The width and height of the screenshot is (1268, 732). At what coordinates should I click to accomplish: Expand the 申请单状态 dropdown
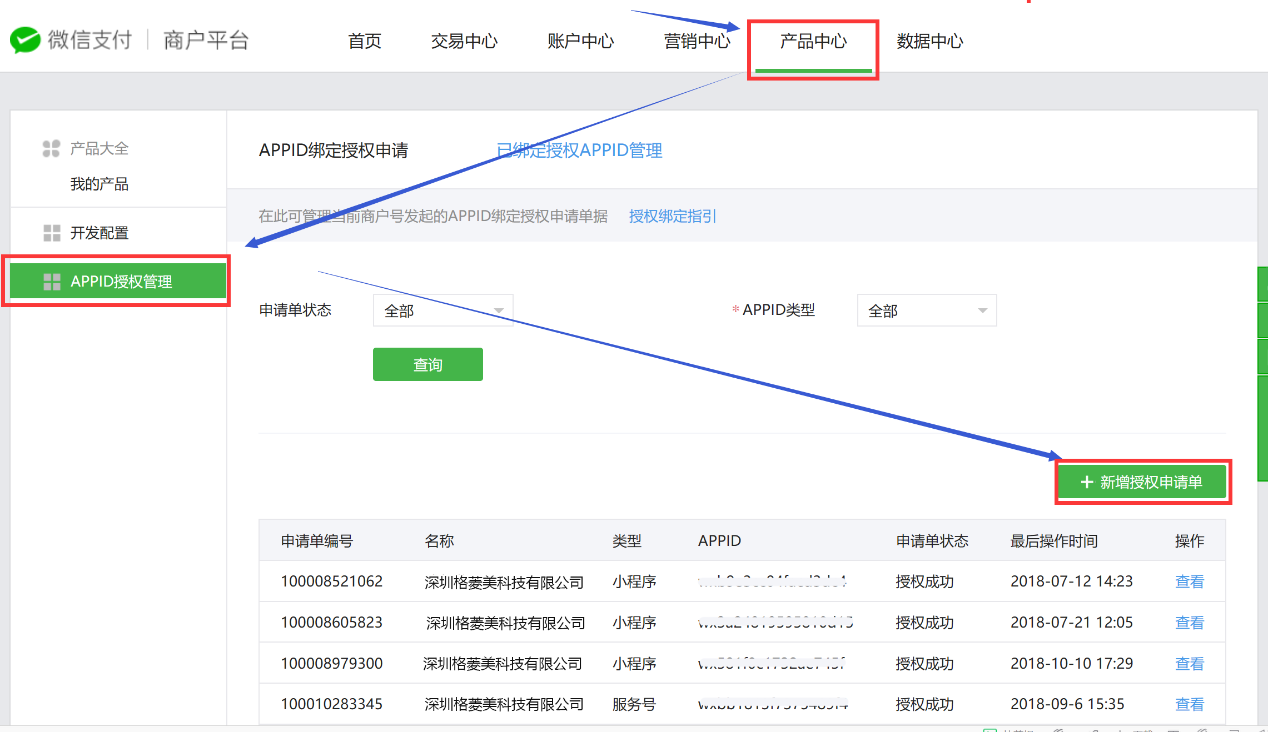click(443, 310)
